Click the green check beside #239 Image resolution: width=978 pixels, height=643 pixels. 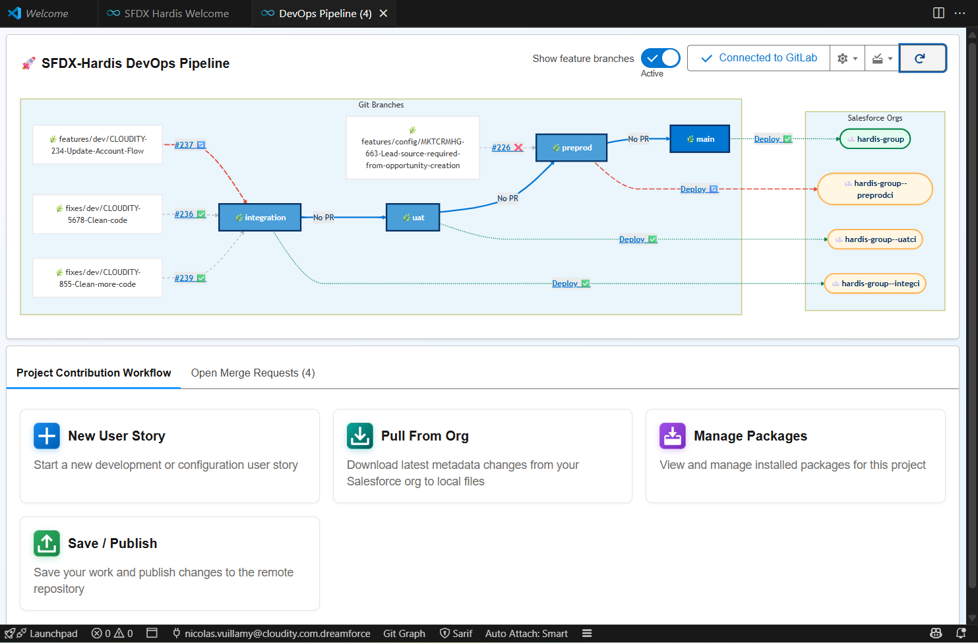click(201, 278)
